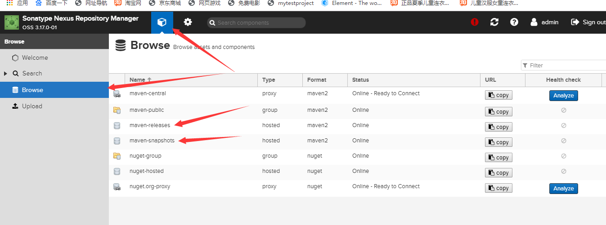
Task: Click the Element bookmark icon in browser bar
Action: point(325,3)
